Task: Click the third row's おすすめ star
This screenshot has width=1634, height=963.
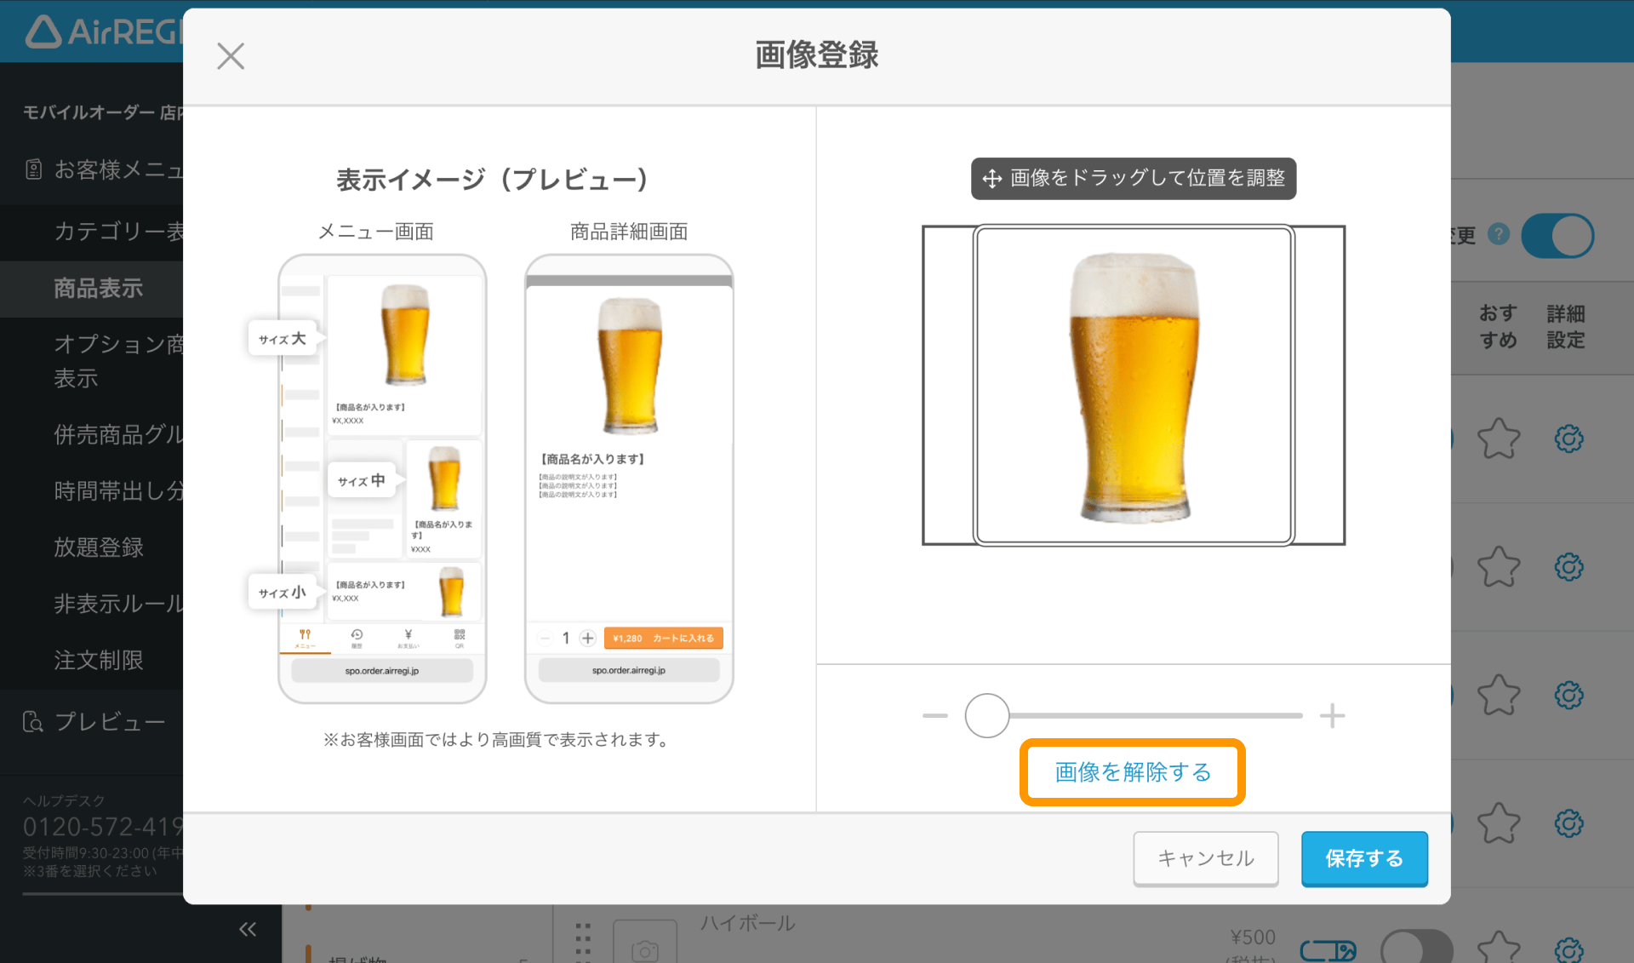Action: [1498, 696]
